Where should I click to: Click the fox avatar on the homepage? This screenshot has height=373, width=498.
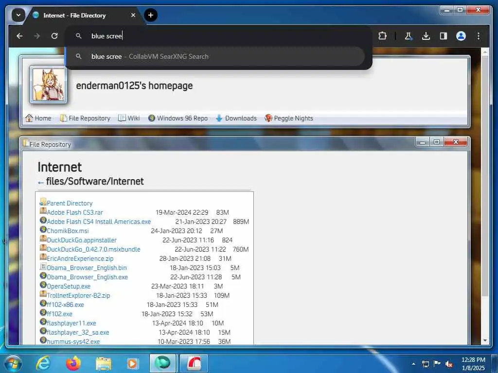click(49, 85)
